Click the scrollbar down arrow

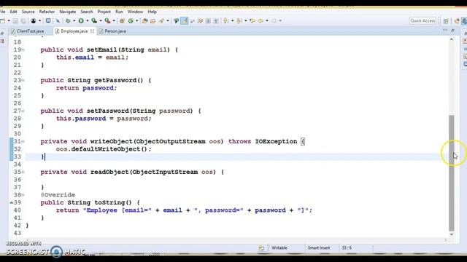[452, 234]
